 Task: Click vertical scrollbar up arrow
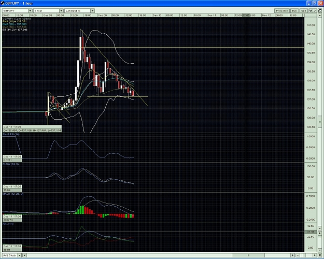(320, 16)
